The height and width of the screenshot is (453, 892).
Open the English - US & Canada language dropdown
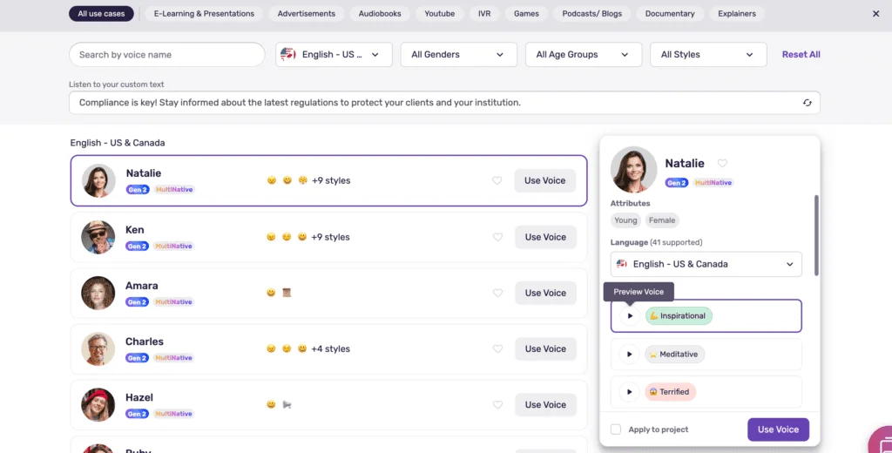(706, 264)
